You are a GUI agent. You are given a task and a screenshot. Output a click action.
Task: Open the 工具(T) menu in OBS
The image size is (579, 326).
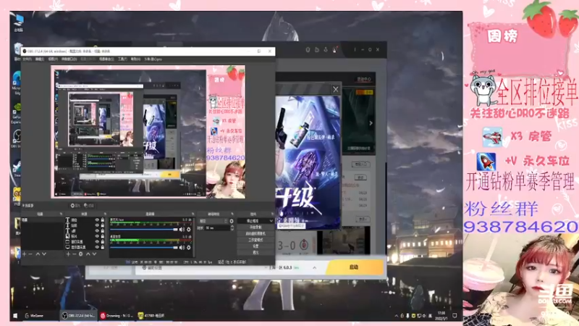point(122,59)
